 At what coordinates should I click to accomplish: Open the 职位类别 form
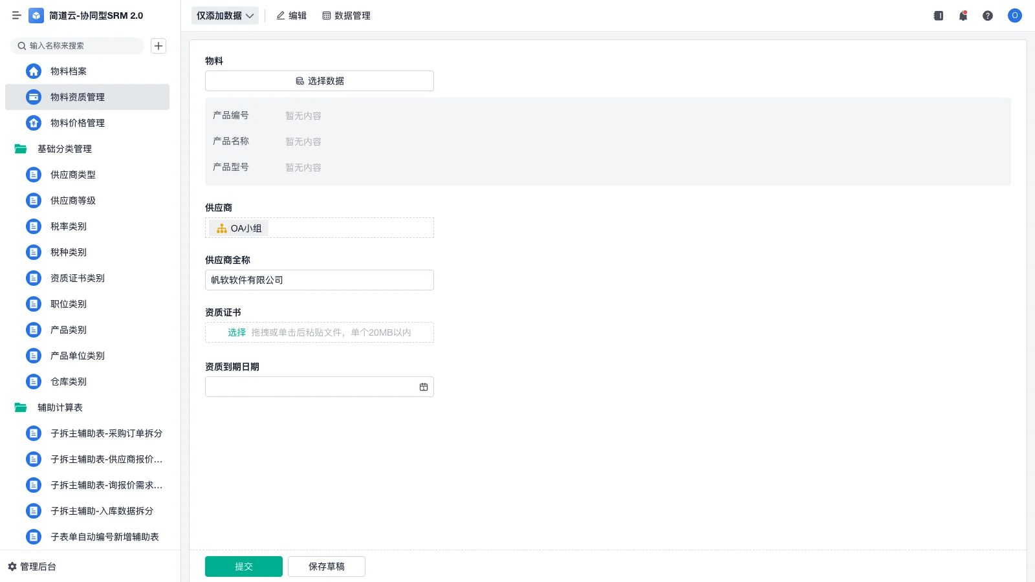(87, 304)
